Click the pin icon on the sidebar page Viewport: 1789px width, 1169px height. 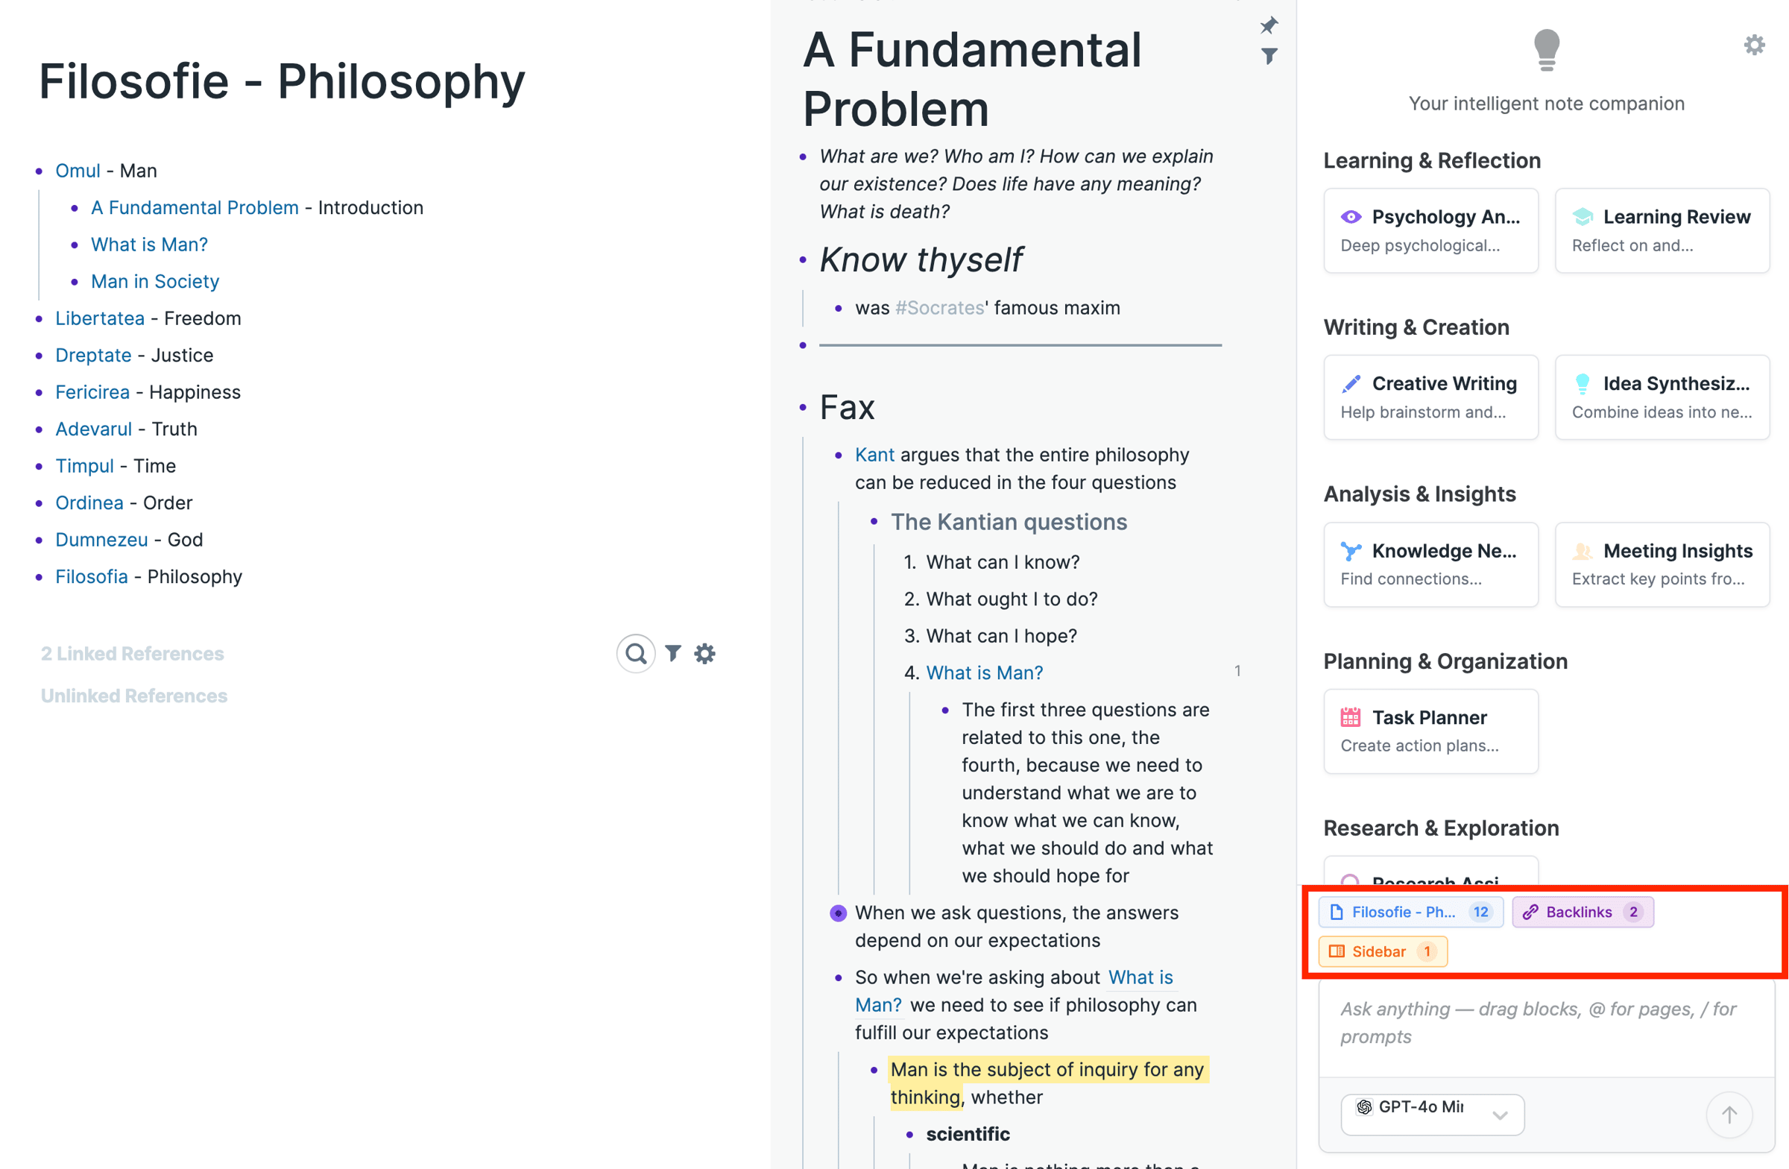click(x=1269, y=25)
